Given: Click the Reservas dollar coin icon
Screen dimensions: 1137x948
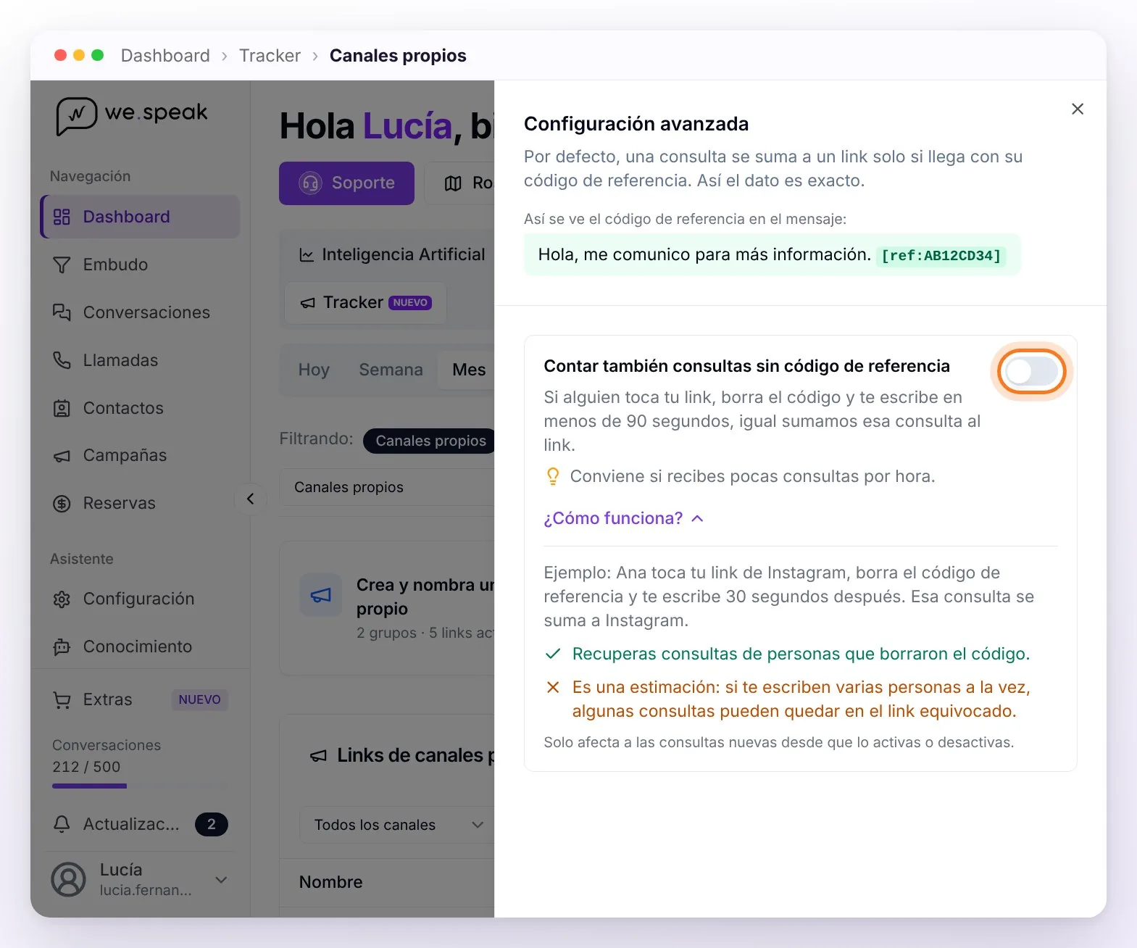Looking at the screenshot, I should (62, 503).
